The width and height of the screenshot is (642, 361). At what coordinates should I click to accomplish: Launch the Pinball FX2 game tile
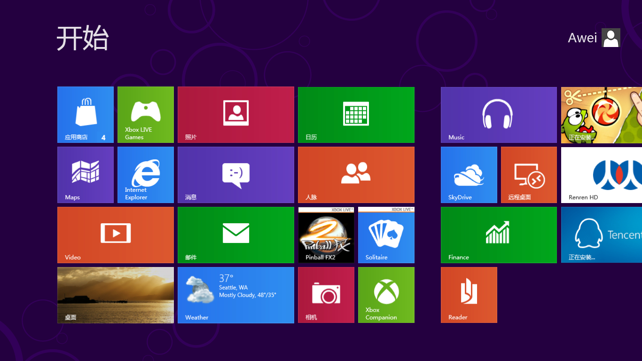pos(326,235)
